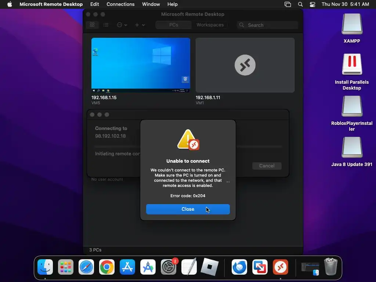Open the 192.168.1.15 VM5 thumbnail

click(x=141, y=65)
